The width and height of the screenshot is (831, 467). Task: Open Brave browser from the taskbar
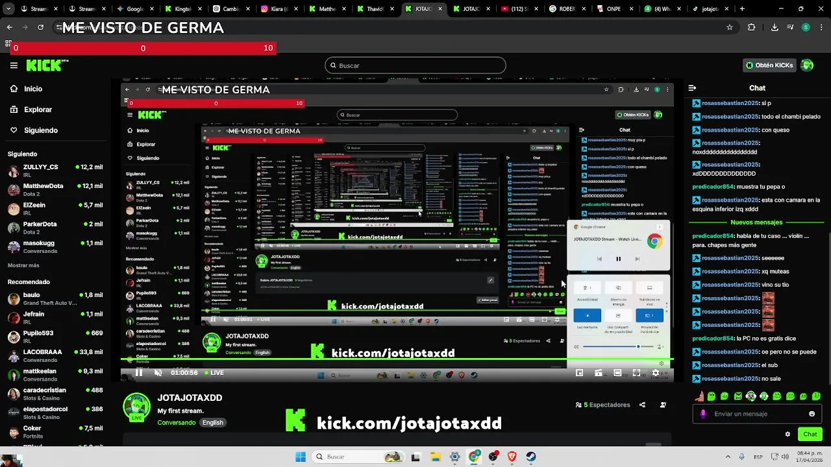coord(512,457)
